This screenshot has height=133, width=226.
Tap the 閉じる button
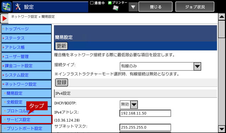pyautogui.click(x=155, y=7)
